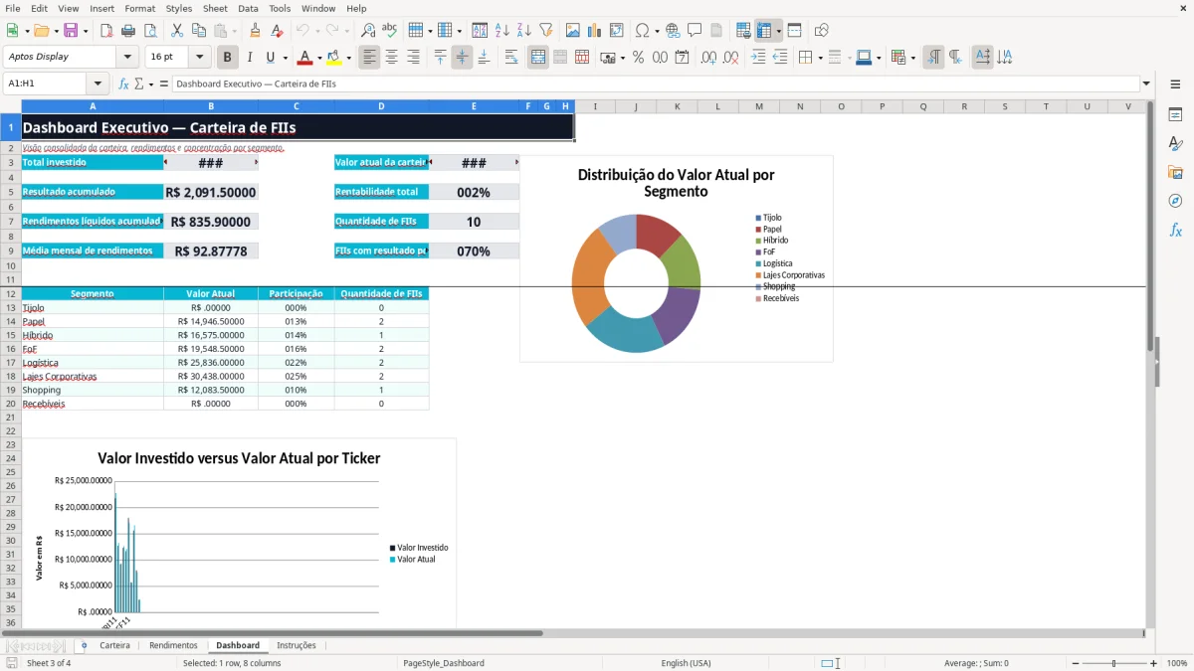1194x671 pixels.
Task: Click the formula input line
Action: click(x=656, y=84)
